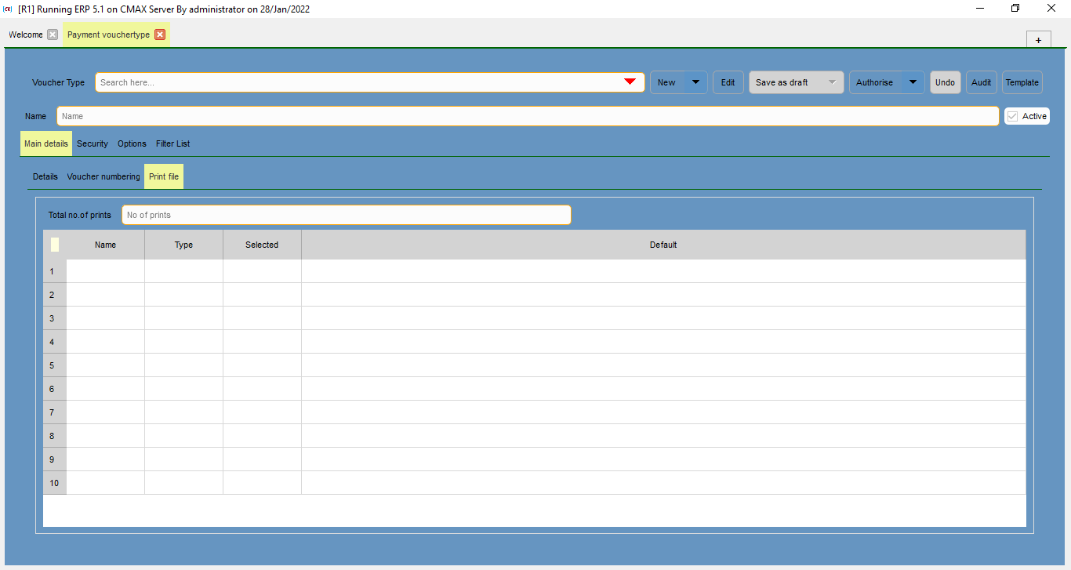Image resolution: width=1071 pixels, height=570 pixels.
Task: Select row 4 header in grid
Action: point(55,342)
